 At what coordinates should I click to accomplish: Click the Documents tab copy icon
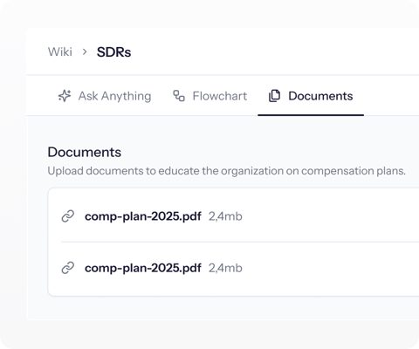click(274, 96)
